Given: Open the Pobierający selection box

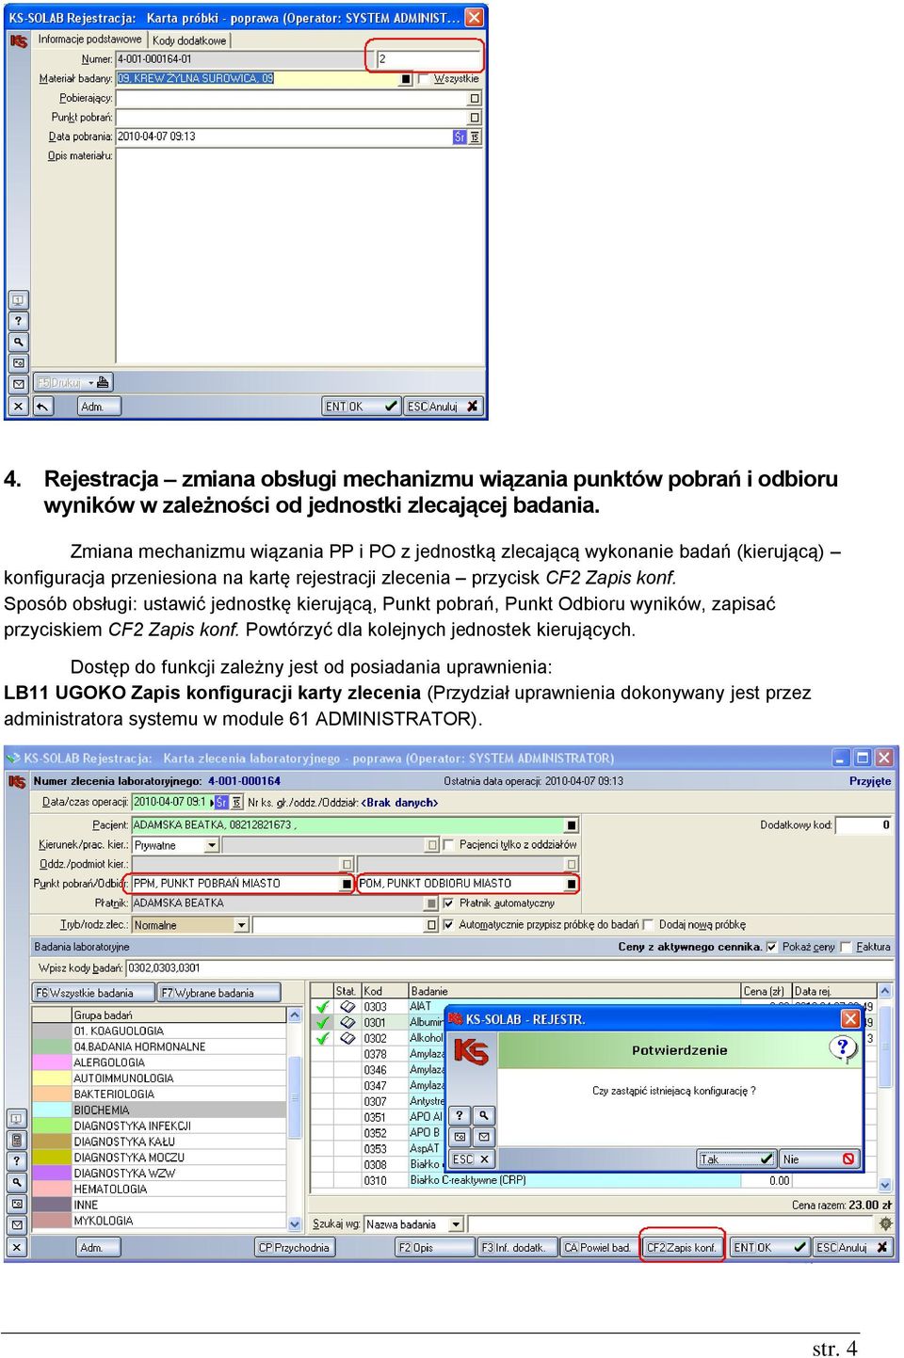Looking at the screenshot, I should tap(475, 98).
